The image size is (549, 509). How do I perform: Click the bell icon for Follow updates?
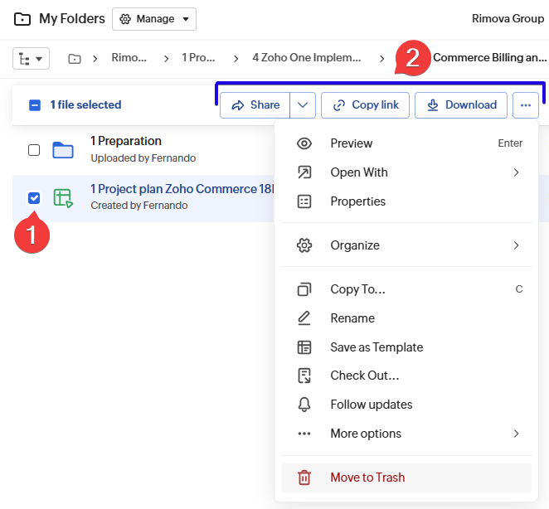click(304, 405)
